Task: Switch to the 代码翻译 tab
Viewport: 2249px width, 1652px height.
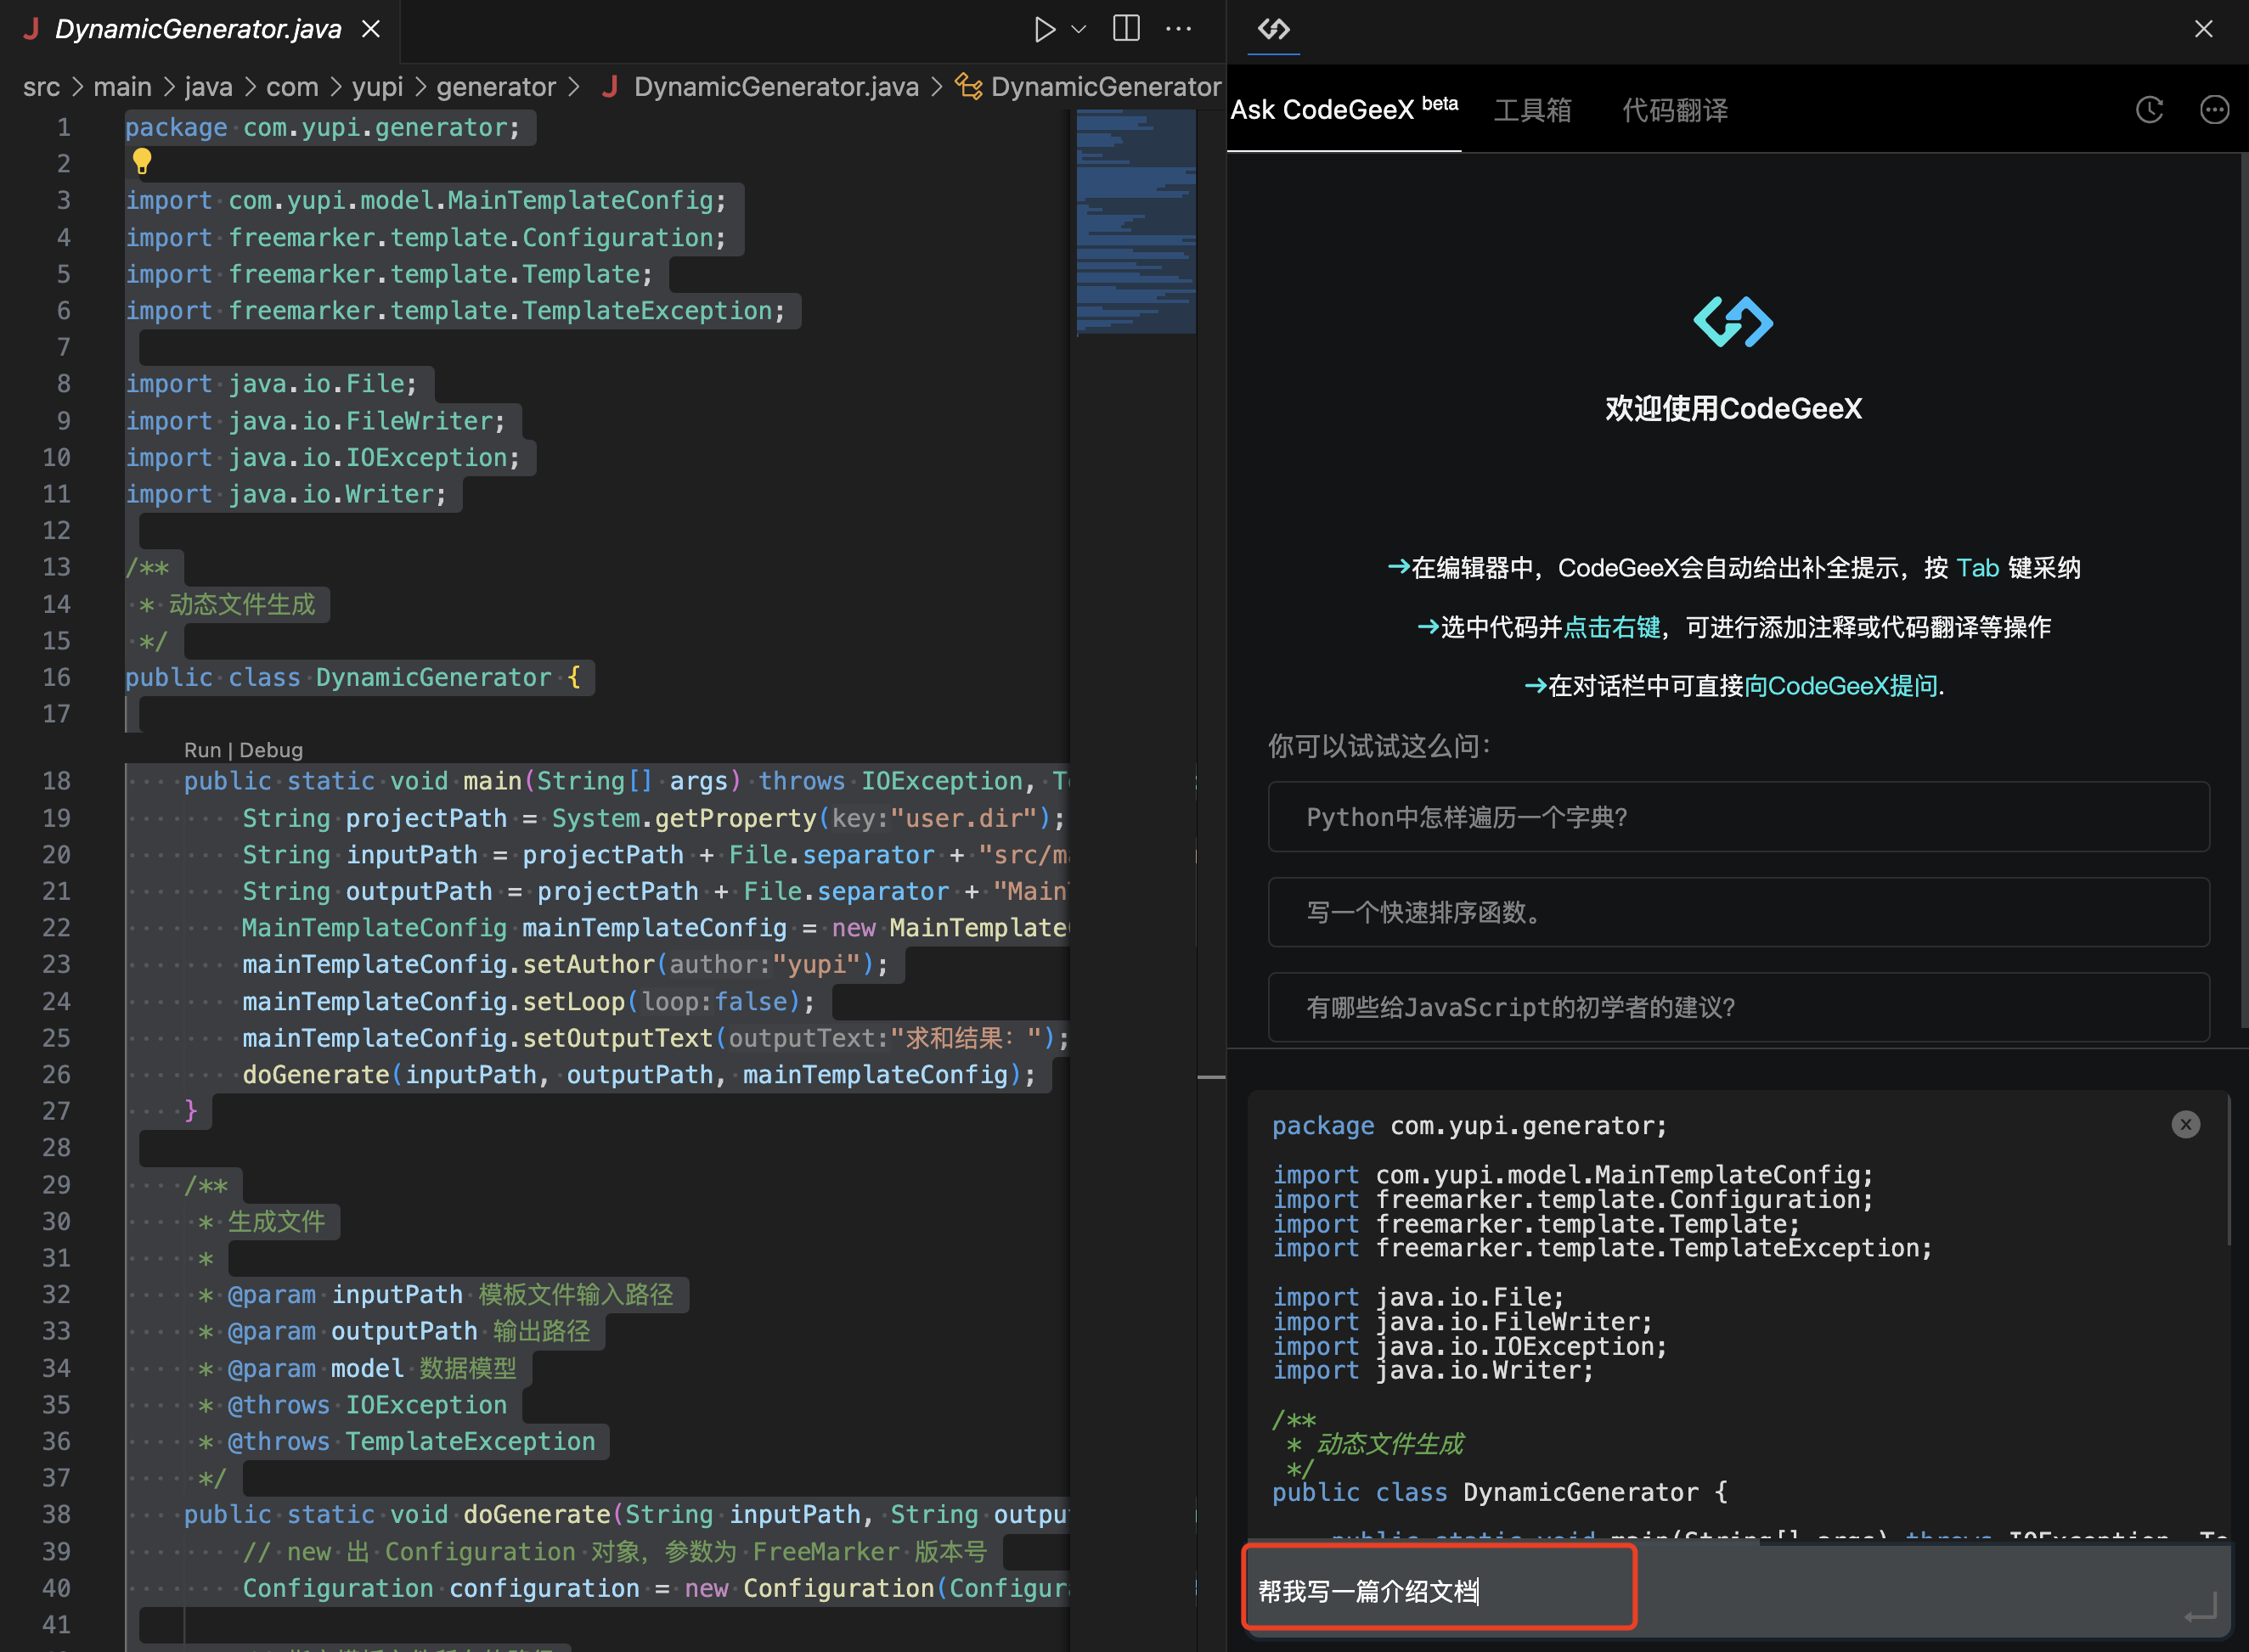Action: tap(1675, 109)
